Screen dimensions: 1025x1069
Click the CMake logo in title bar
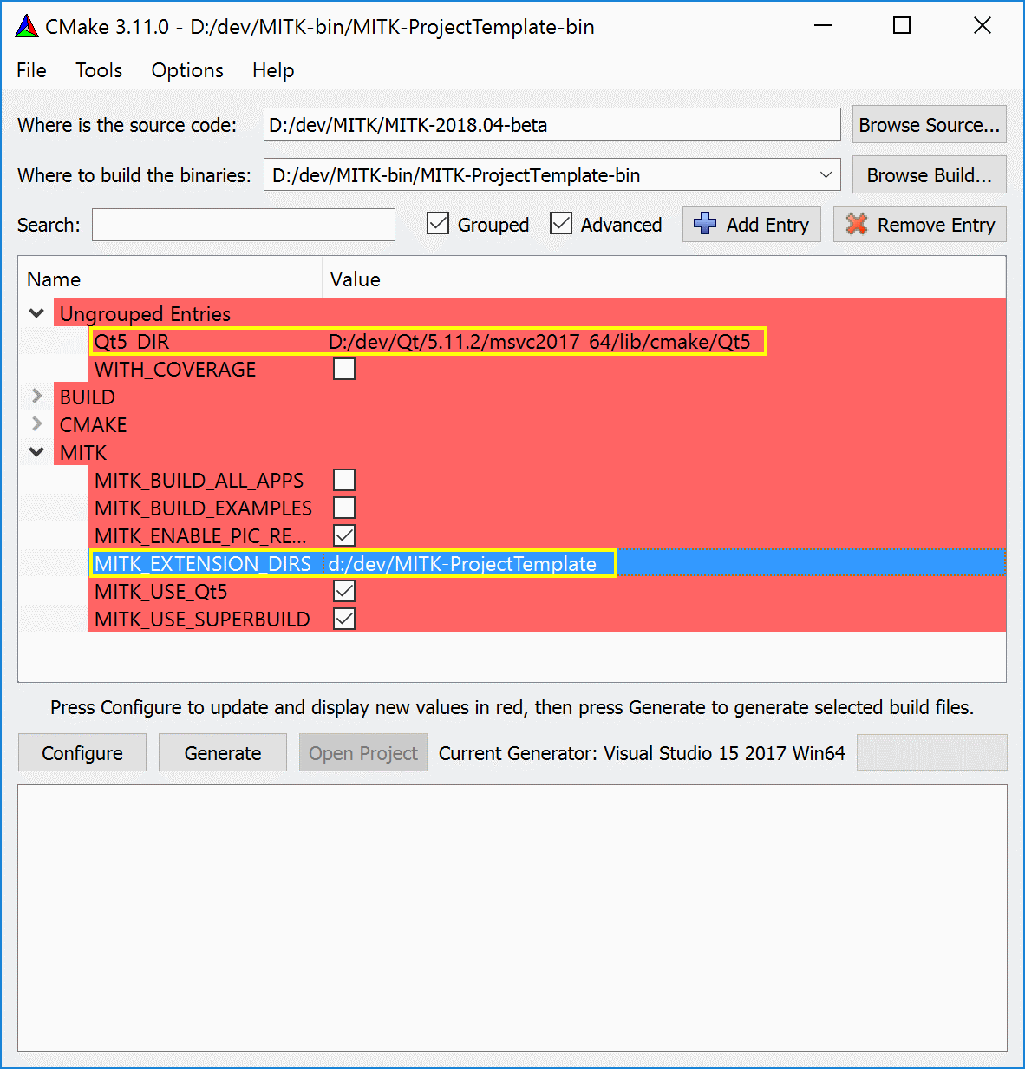(27, 27)
